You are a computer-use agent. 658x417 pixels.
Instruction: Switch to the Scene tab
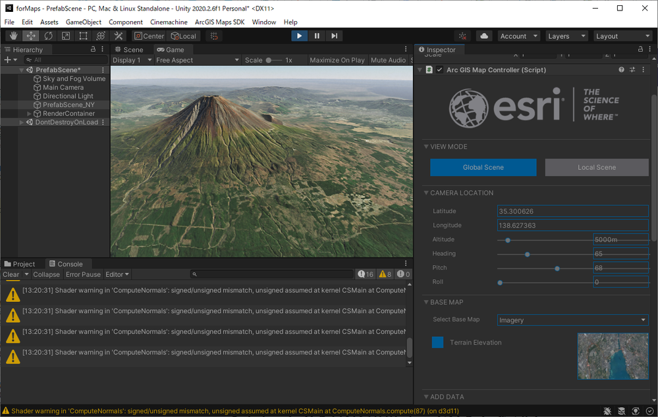(128, 49)
